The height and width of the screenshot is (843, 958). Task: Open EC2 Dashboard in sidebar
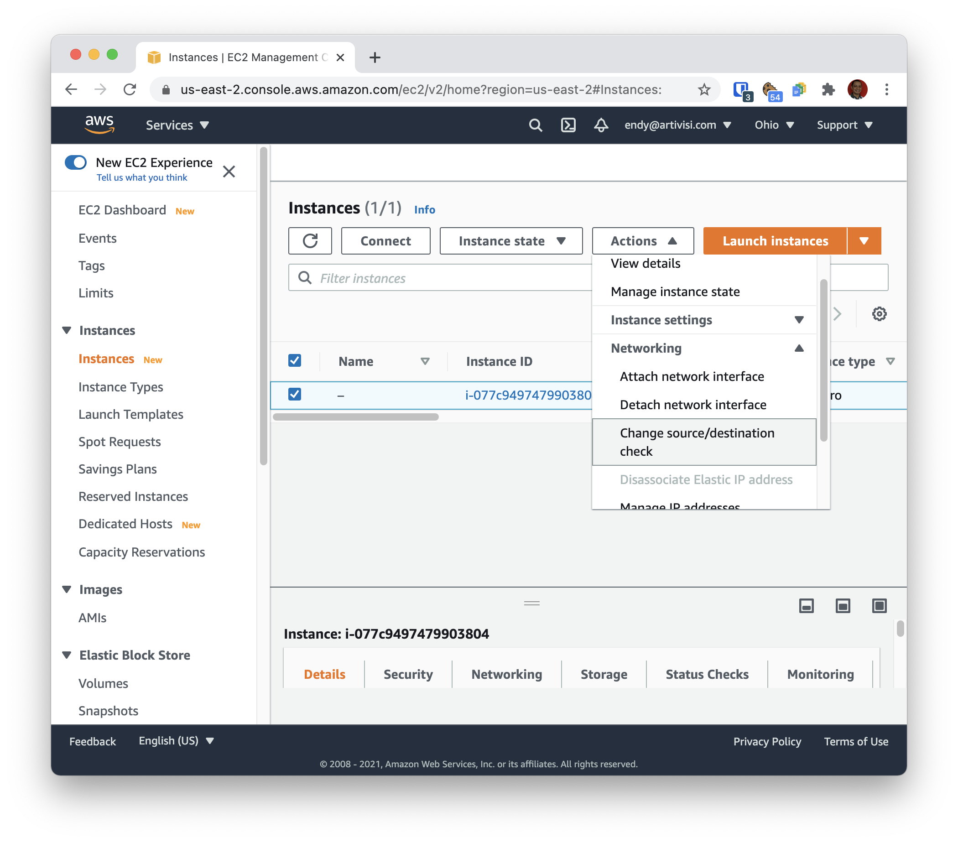(x=122, y=210)
